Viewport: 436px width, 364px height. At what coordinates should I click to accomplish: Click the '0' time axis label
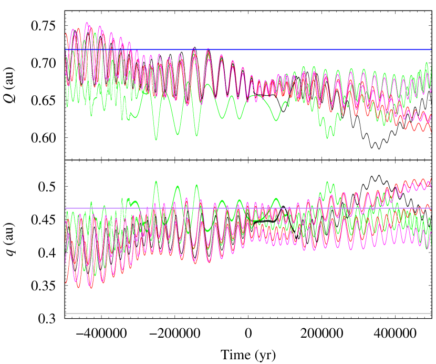click(x=248, y=333)
